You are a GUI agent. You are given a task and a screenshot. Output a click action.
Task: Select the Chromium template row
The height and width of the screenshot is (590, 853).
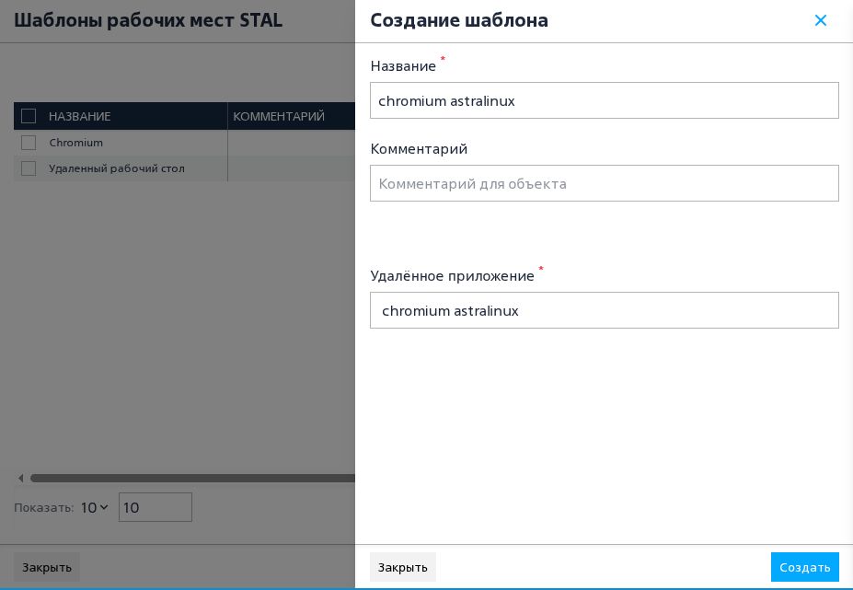[184, 143]
